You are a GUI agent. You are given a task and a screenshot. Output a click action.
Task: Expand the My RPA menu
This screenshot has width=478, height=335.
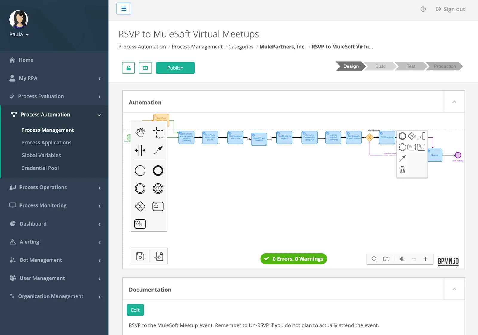point(54,78)
